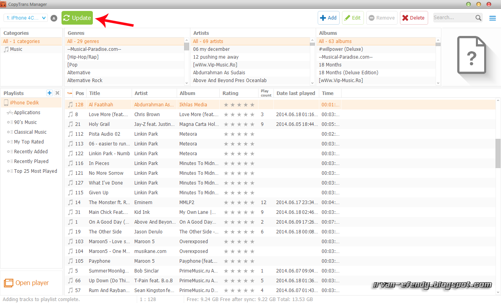Select the Top 25 Most Played playlist
The width and height of the screenshot is (501, 303).
tap(31, 171)
